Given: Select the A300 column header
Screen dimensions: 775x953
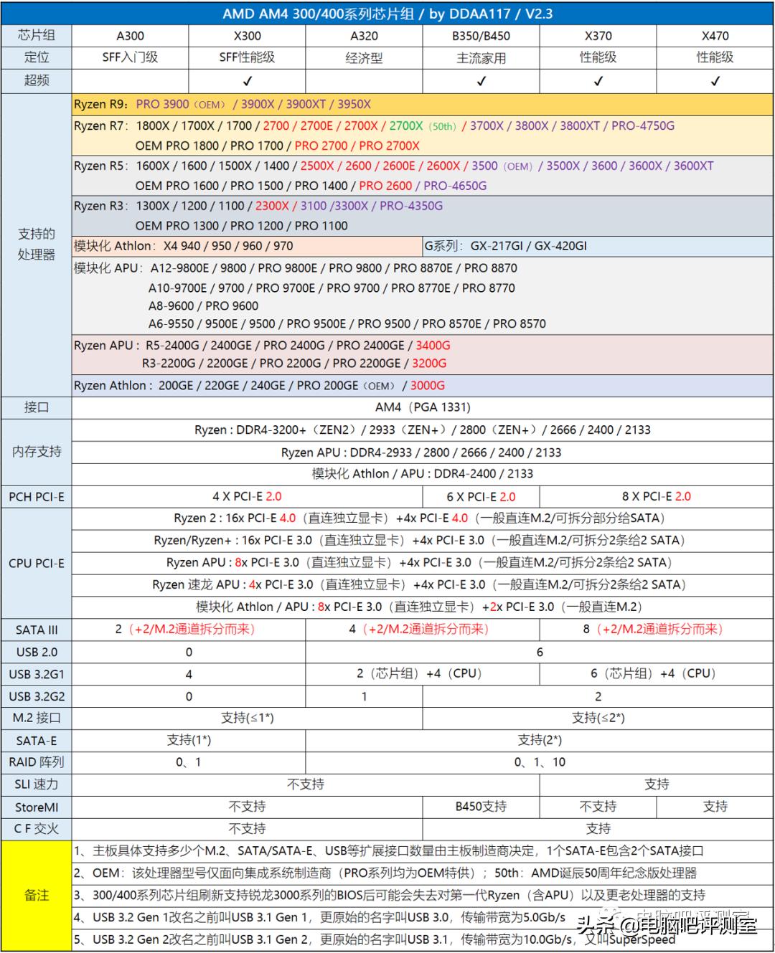Looking at the screenshot, I should 131,35.
